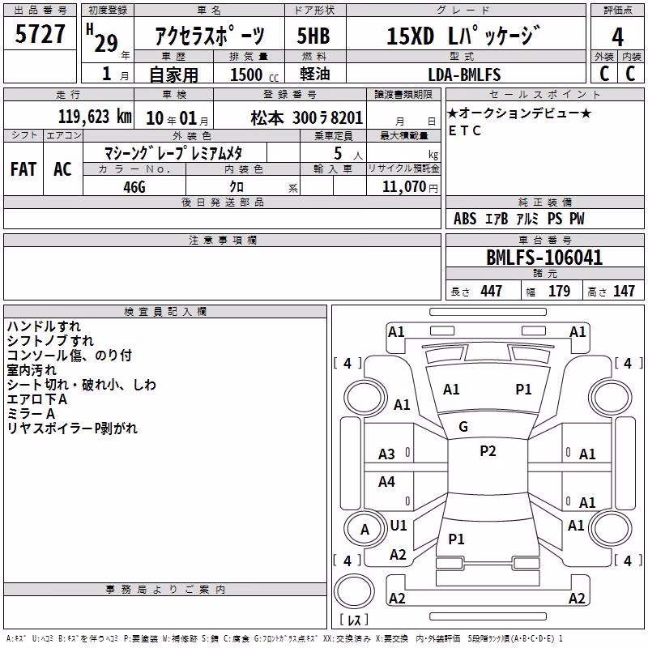Click inspector note シフトノブすれ

50,340
